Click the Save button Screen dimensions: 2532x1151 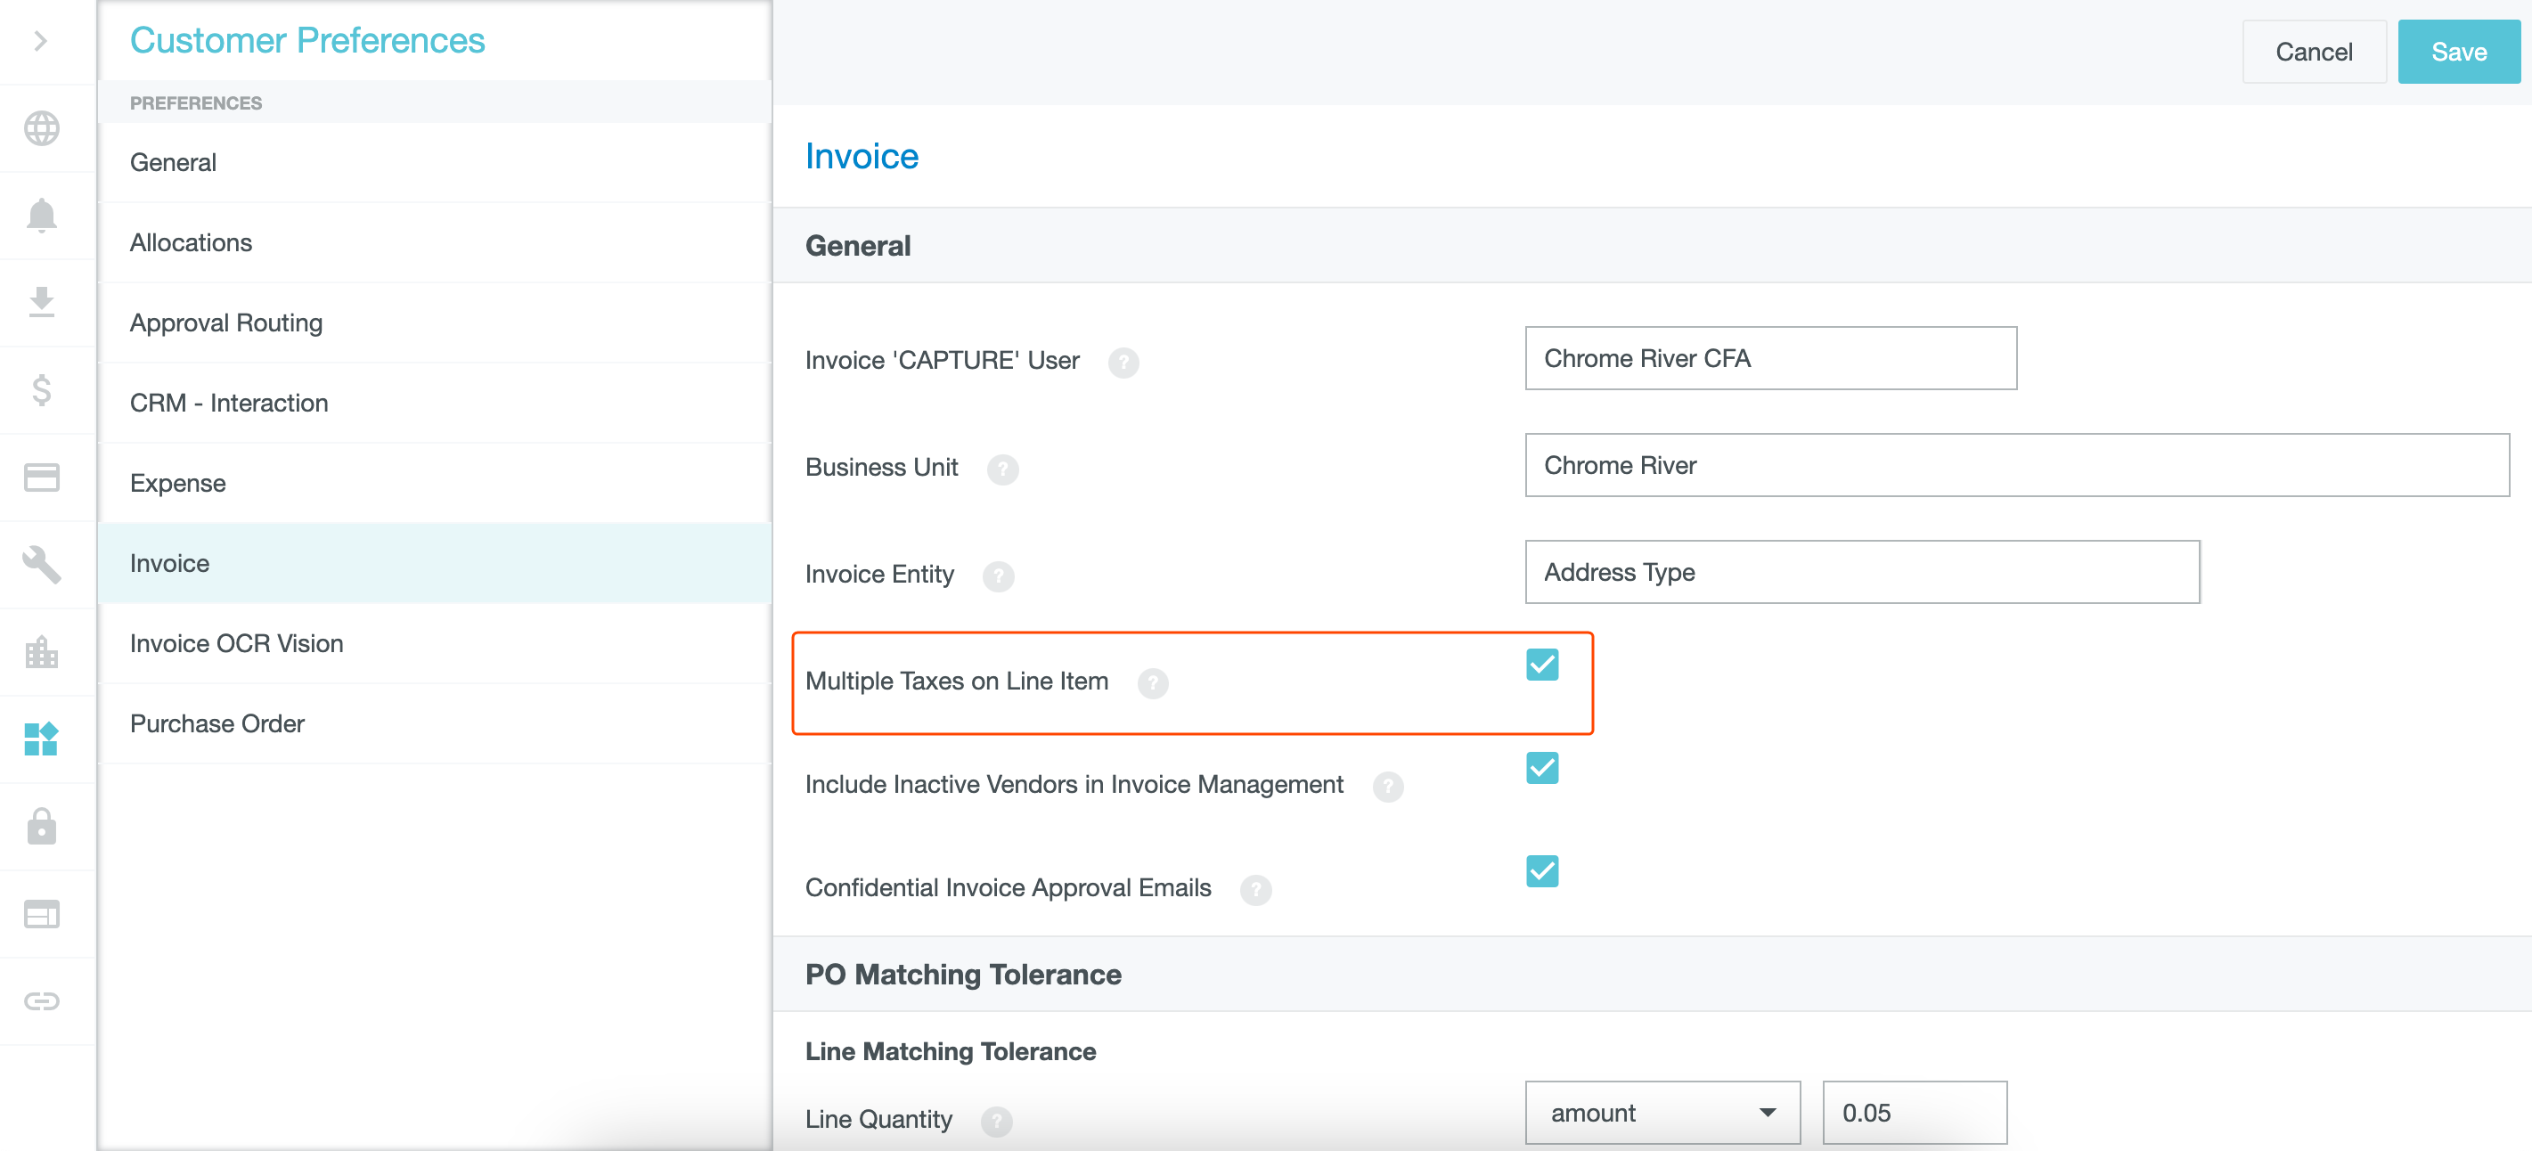point(2457,52)
